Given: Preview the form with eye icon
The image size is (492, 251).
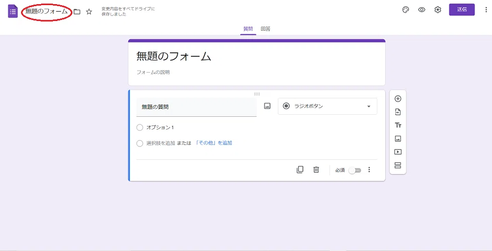Looking at the screenshot, I should point(422,10).
